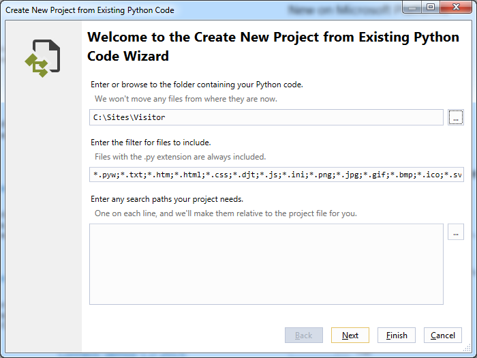The width and height of the screenshot is (477, 358).
Task: Click the dialog title bar text
Action: click(x=90, y=10)
